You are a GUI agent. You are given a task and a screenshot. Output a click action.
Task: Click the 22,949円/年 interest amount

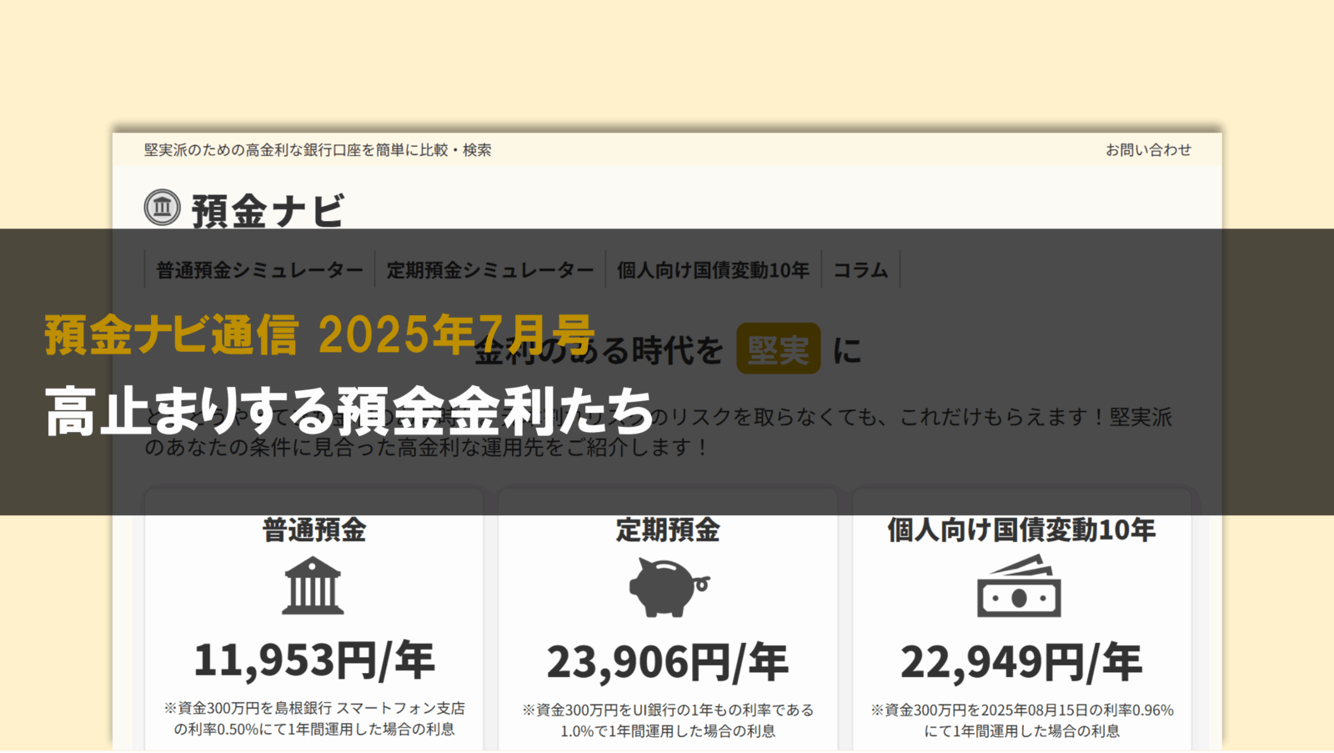pyautogui.click(x=1021, y=663)
